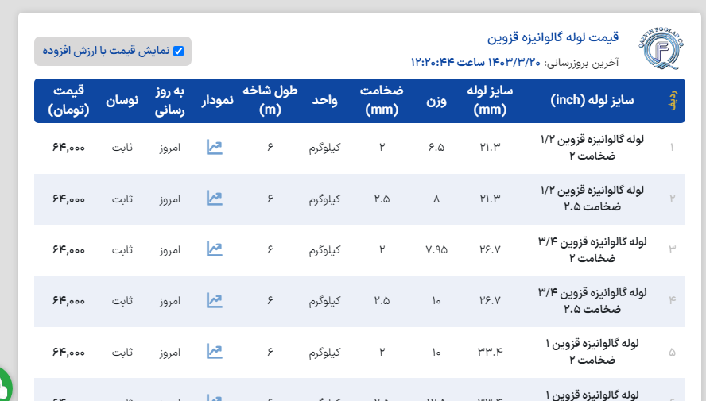The height and width of the screenshot is (401, 706).
Task: Show chart for row 3 (3/4 ضخامت 2)
Action: (214, 249)
